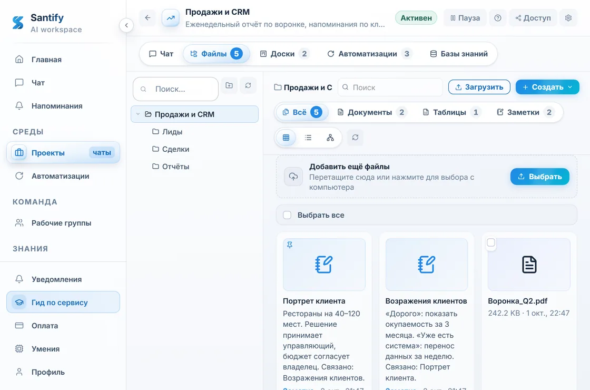Open Возражения клиентов note thumbnail
This screenshot has height=390, width=590.
click(x=426, y=264)
